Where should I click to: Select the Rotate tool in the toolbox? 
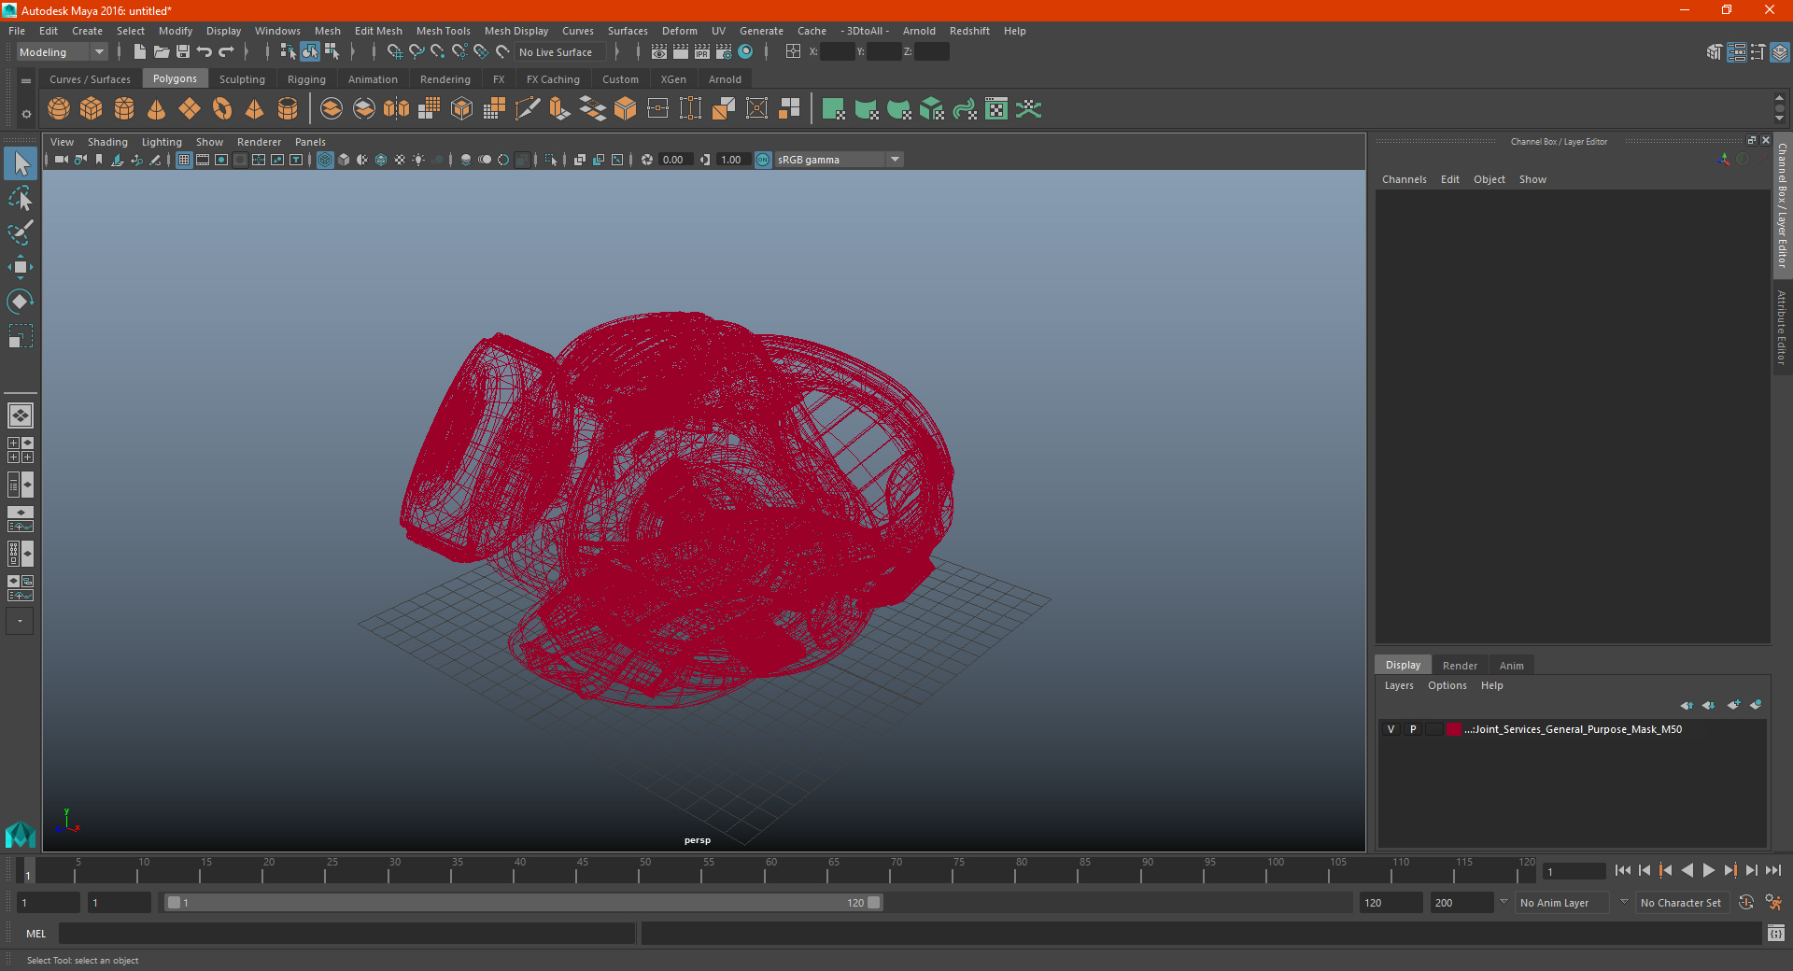[x=20, y=302]
